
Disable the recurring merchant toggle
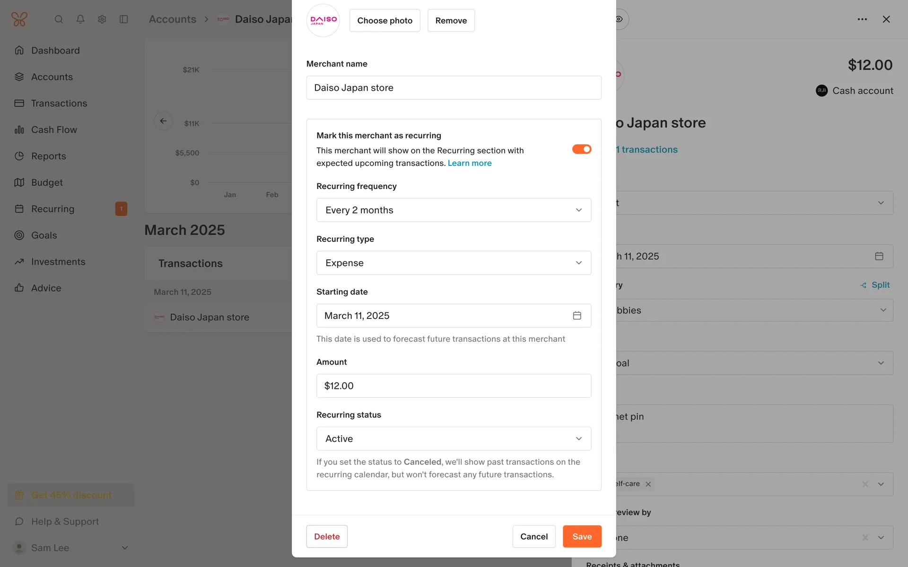(581, 149)
